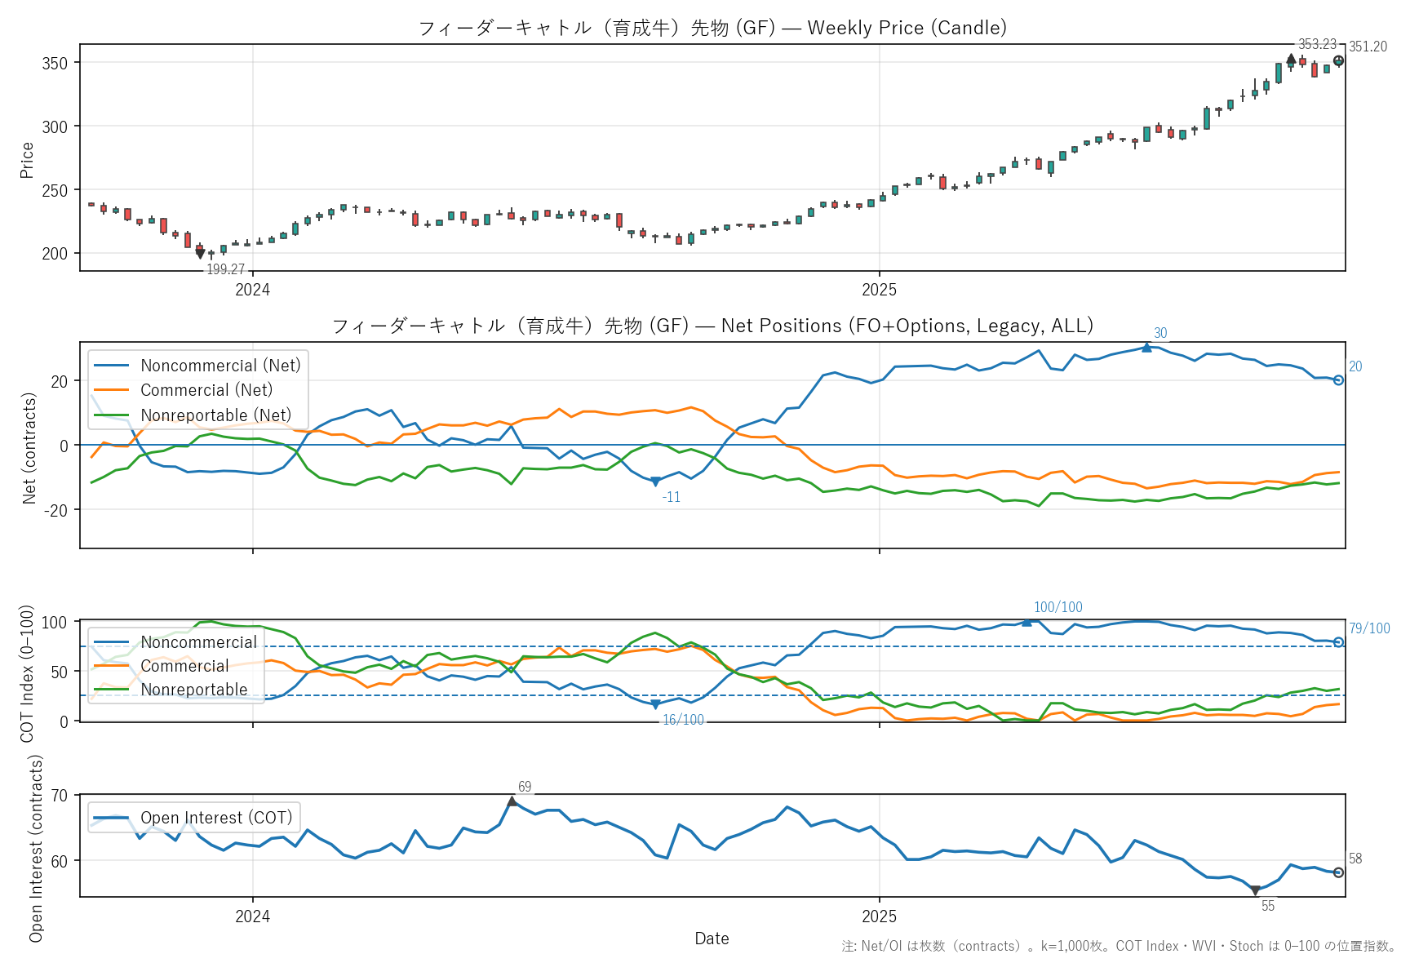
Task: Click the 2025 tick label on bottom Date axis
Action: [879, 916]
